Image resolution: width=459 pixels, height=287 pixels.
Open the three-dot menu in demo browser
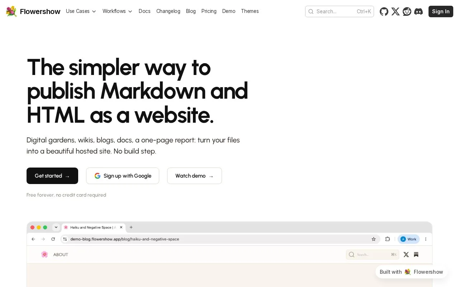pyautogui.click(x=426, y=239)
